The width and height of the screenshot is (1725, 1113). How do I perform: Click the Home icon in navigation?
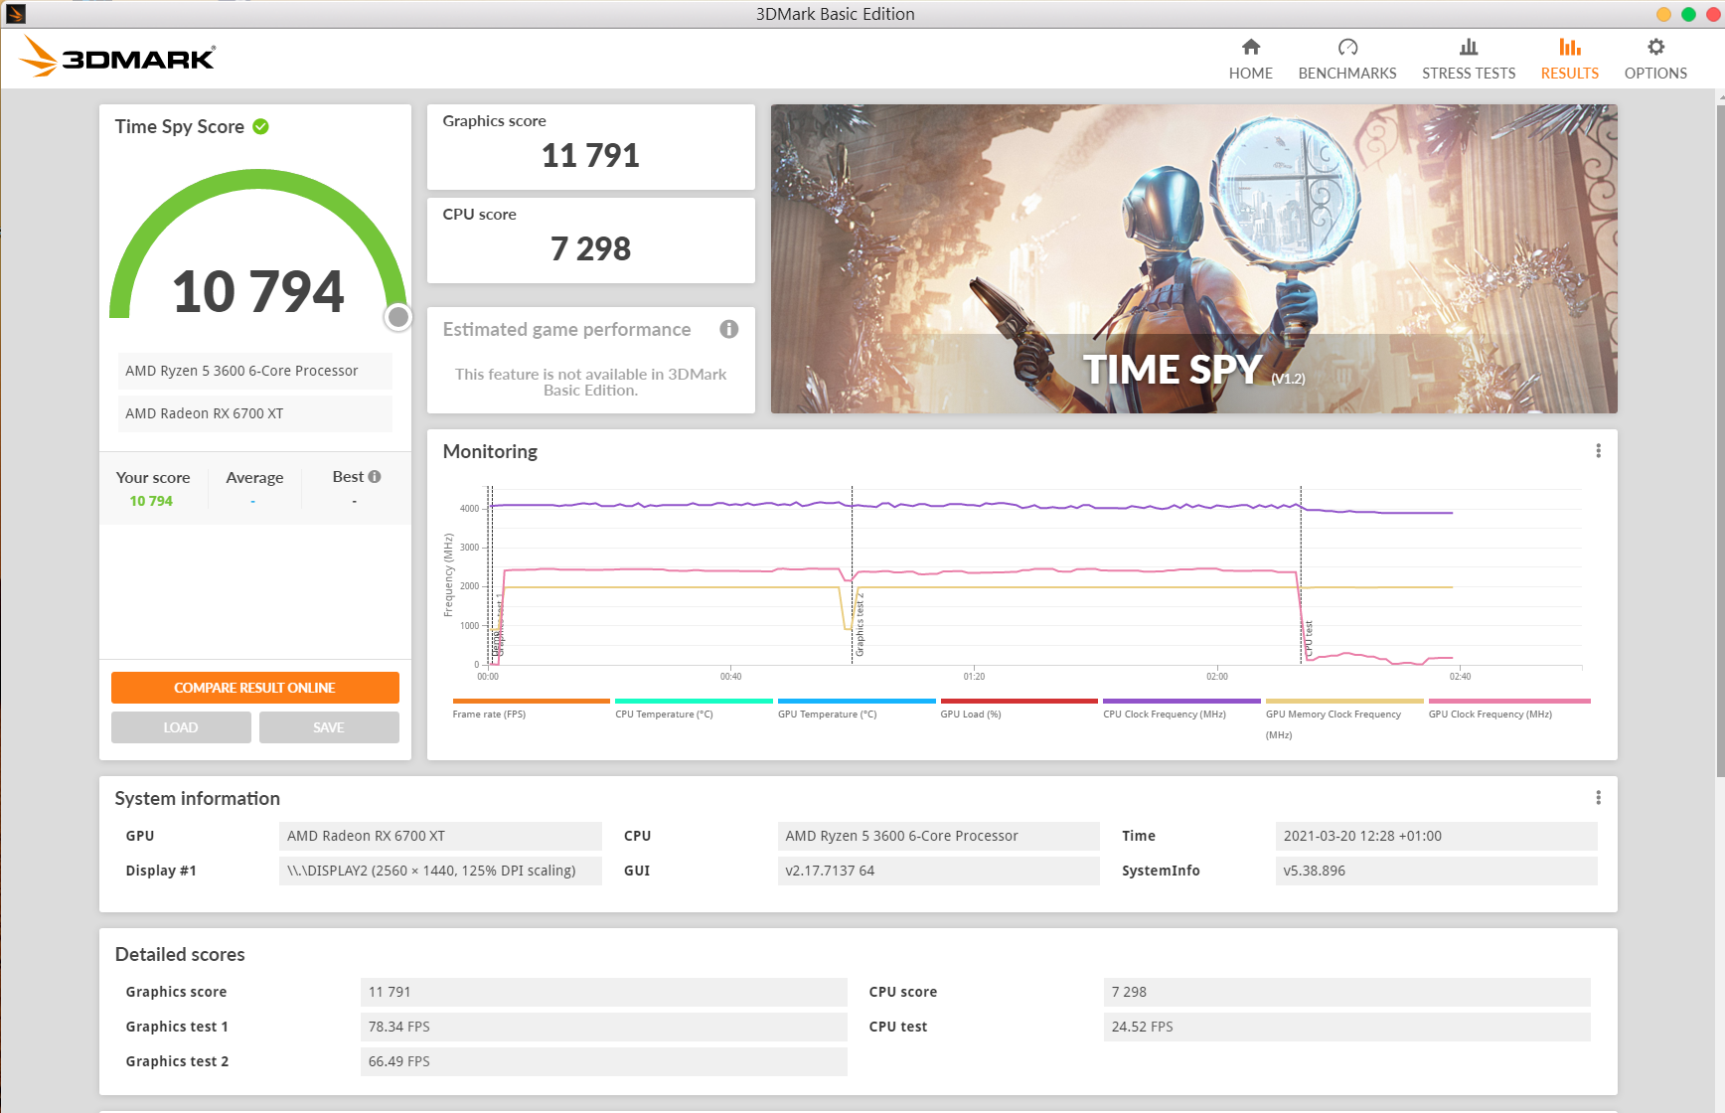coord(1250,47)
